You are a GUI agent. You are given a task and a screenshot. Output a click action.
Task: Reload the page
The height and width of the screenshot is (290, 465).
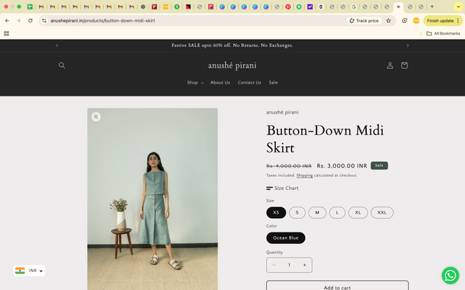30,21
